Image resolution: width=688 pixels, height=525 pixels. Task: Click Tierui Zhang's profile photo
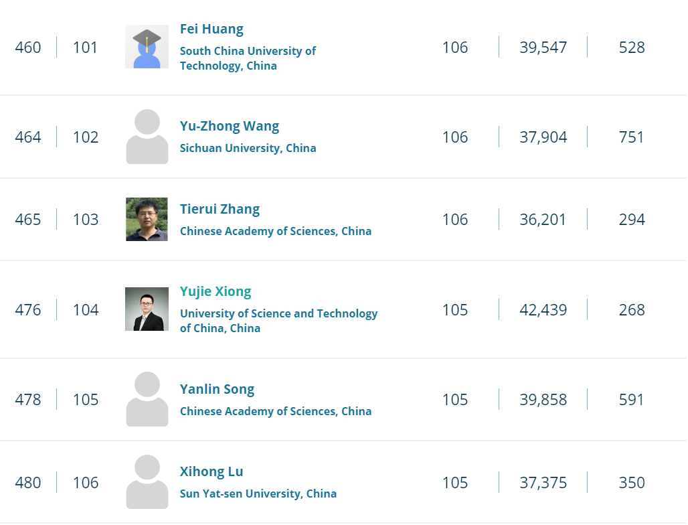click(x=147, y=220)
